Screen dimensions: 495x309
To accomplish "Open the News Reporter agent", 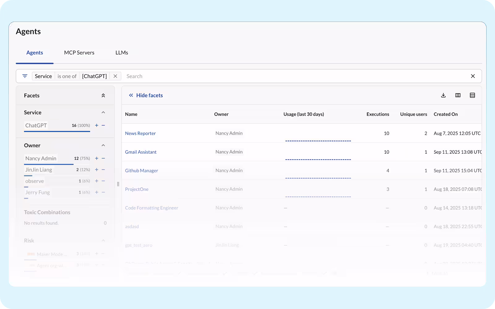I will [140, 133].
